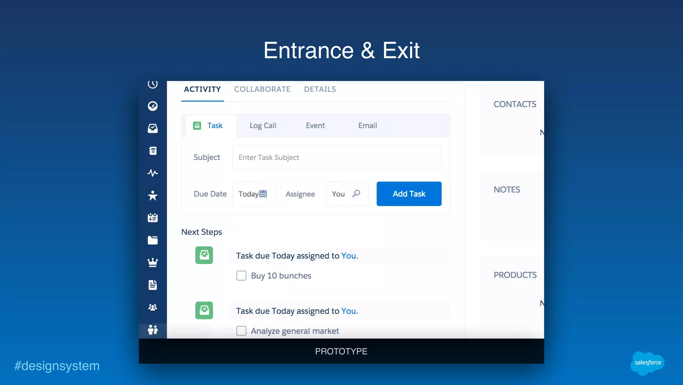The width and height of the screenshot is (683, 385).
Task: Click the Add Task button
Action: pyautogui.click(x=409, y=194)
